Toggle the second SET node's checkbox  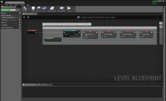coord(111,34)
